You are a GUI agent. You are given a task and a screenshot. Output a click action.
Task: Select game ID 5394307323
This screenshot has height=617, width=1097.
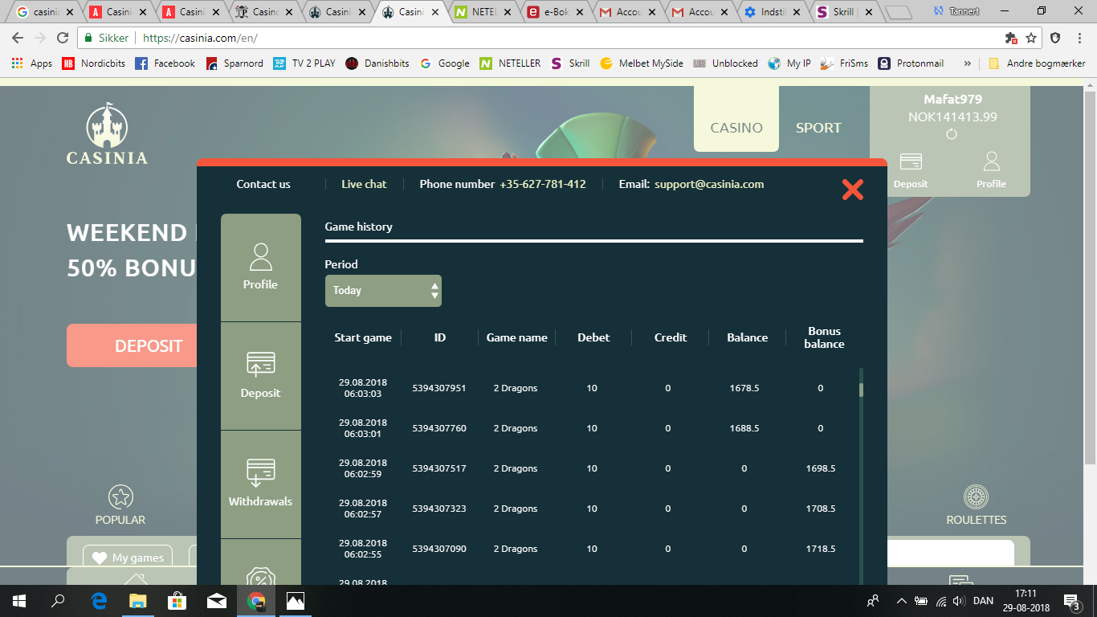[x=438, y=509]
